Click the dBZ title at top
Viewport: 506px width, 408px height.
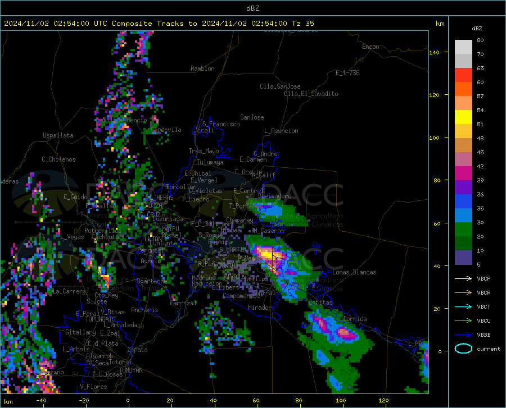point(252,8)
